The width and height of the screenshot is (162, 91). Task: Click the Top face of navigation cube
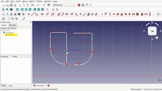[152, 31]
